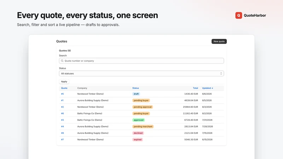Screen dimensions: 283x159
Task: Click the Apply filter button
Action: tap(64, 82)
